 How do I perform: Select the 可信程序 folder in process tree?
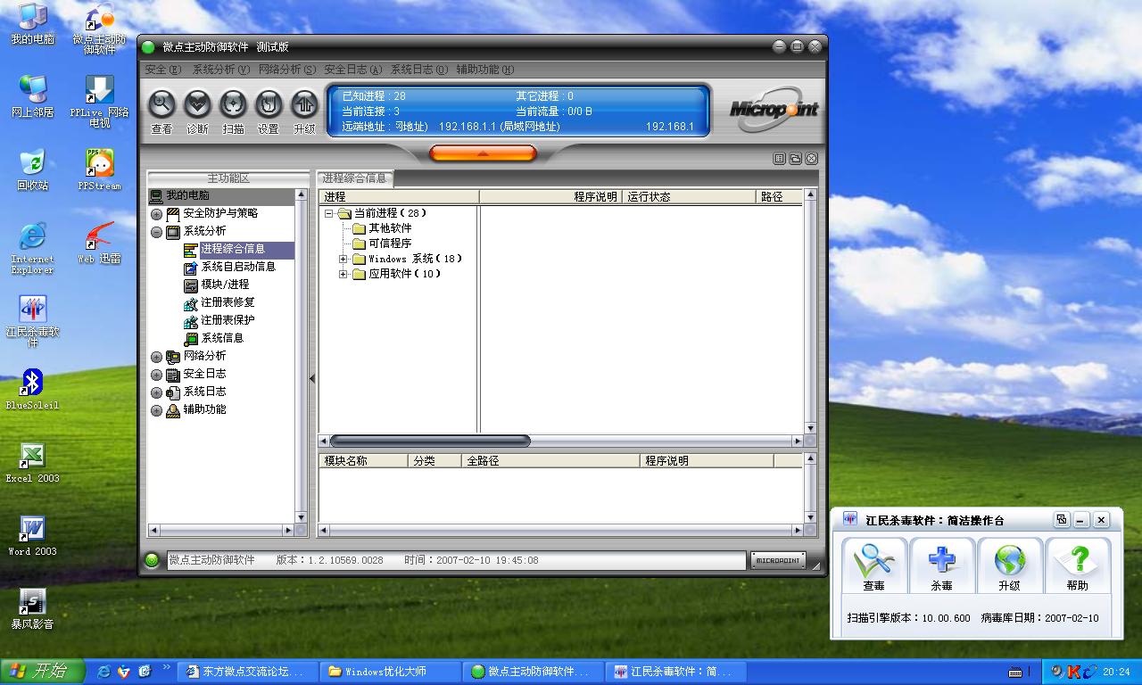tap(383, 243)
